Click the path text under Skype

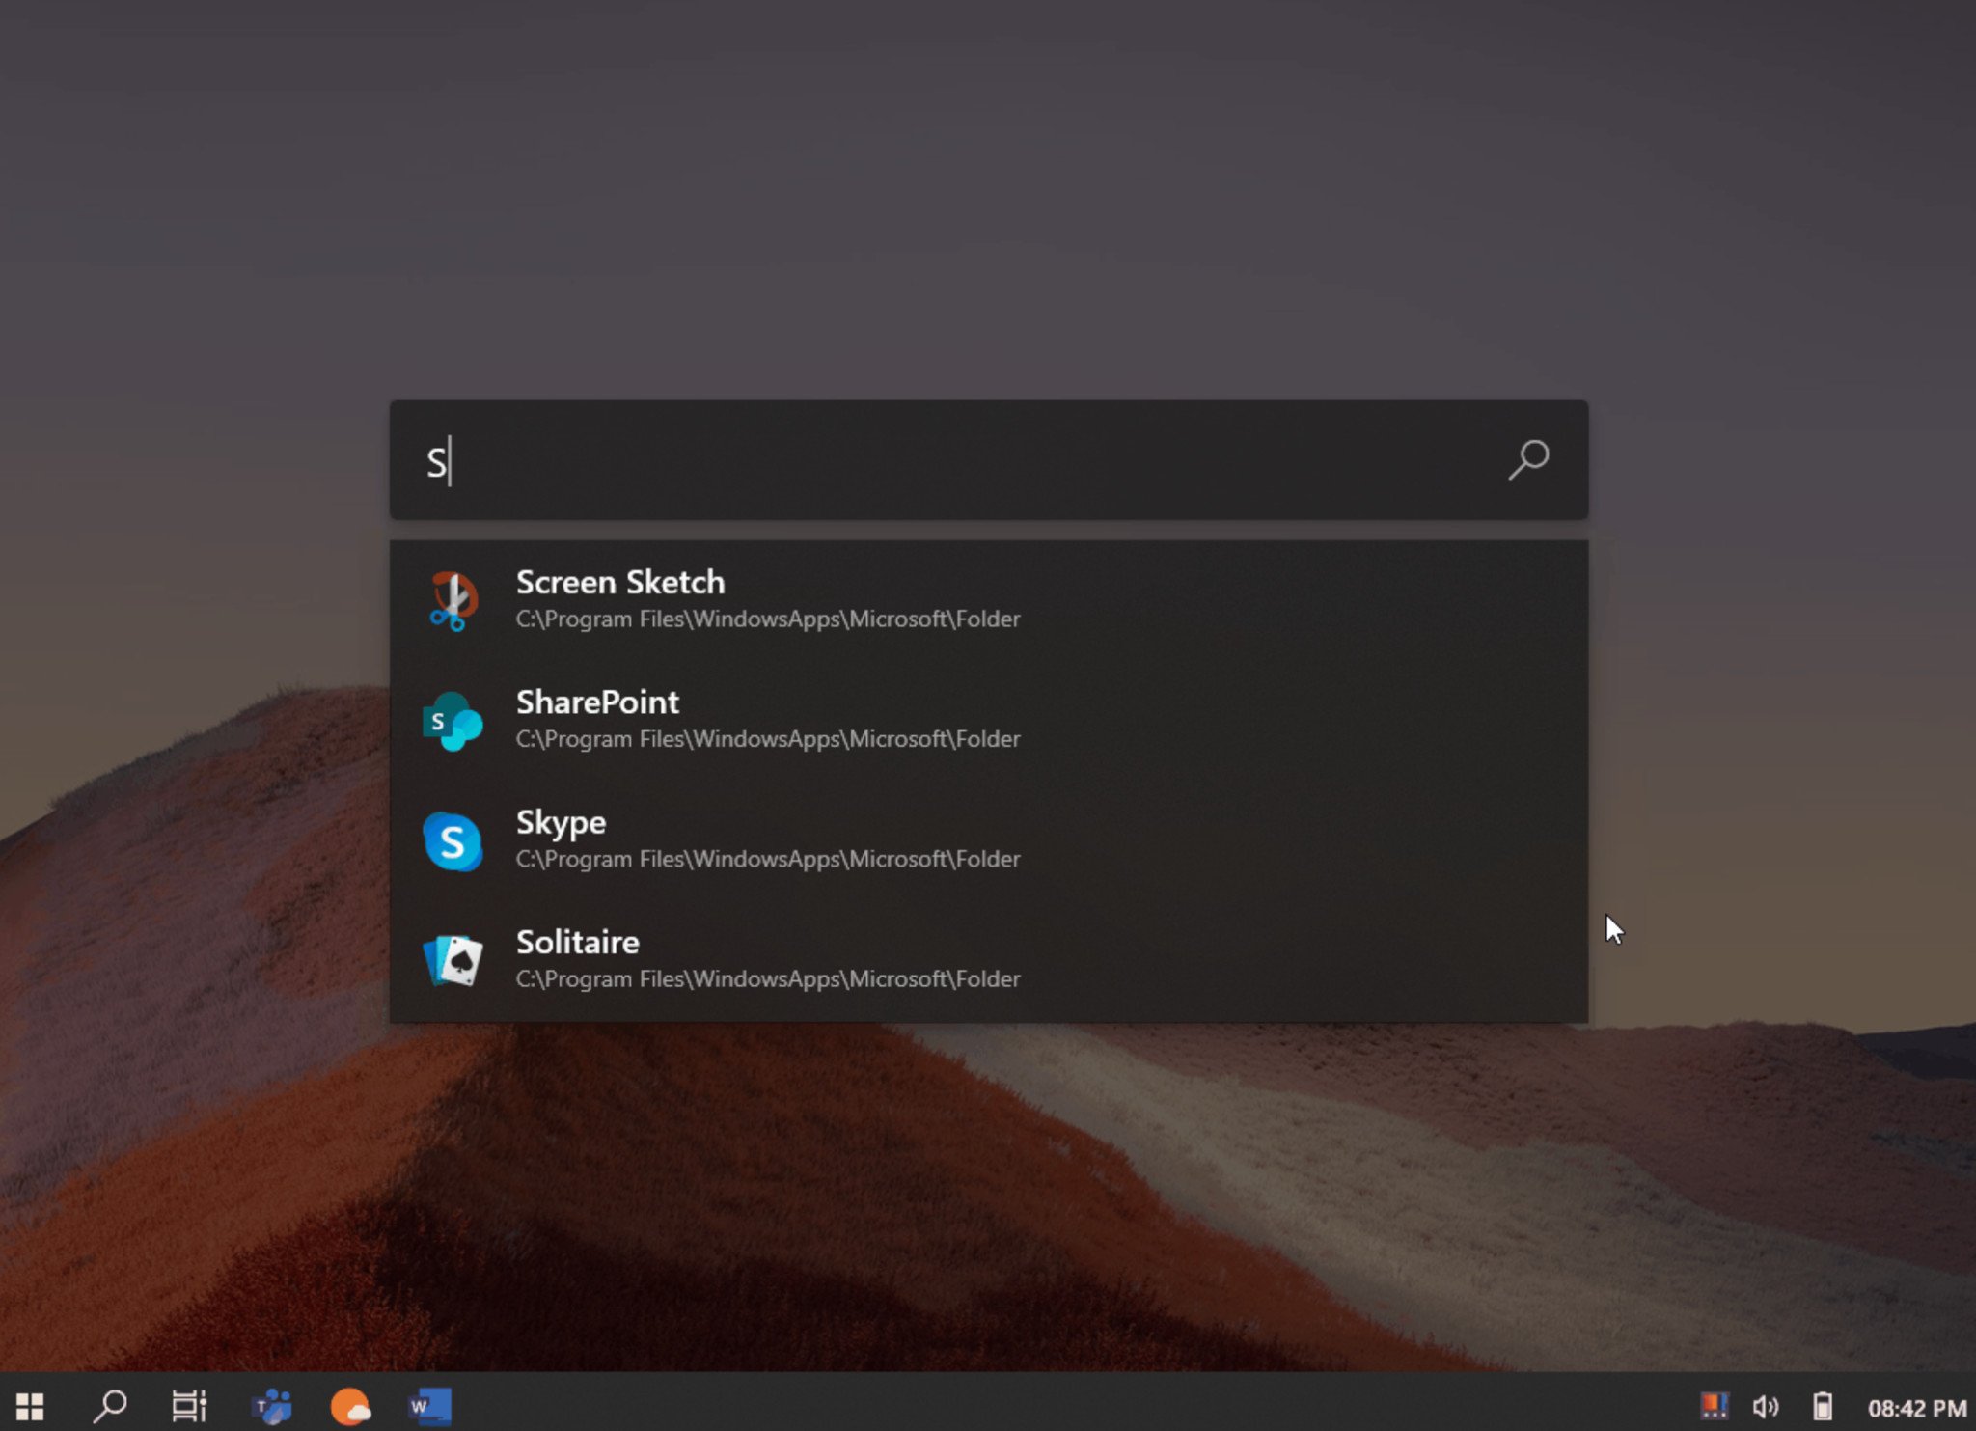coord(768,859)
